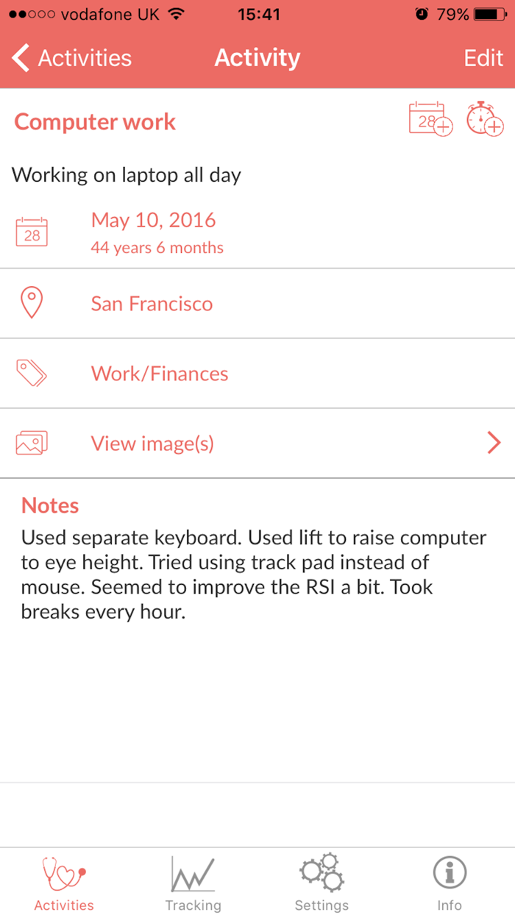Tap the Edit button

(483, 58)
